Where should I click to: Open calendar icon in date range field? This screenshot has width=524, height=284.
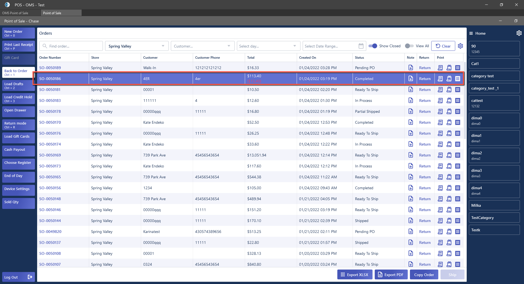coord(361,46)
